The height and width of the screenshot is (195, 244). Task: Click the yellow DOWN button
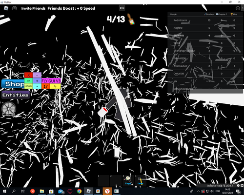(x=28, y=86)
